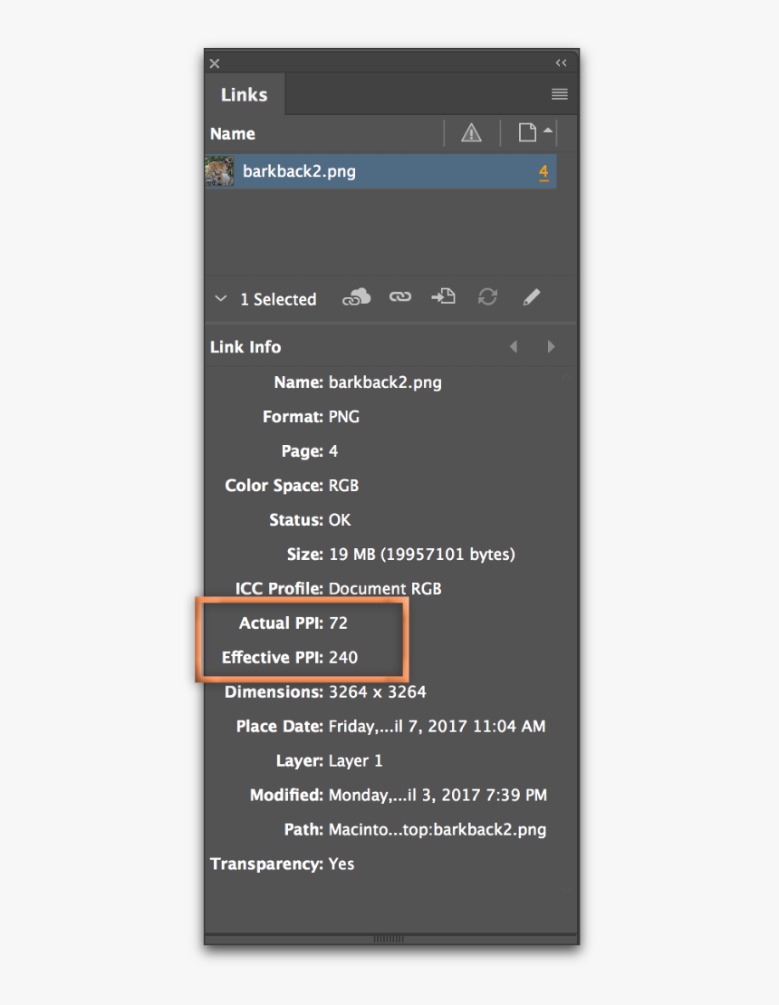Click the Go To Link icon
Image resolution: width=779 pixels, height=1005 pixels.
click(x=443, y=297)
